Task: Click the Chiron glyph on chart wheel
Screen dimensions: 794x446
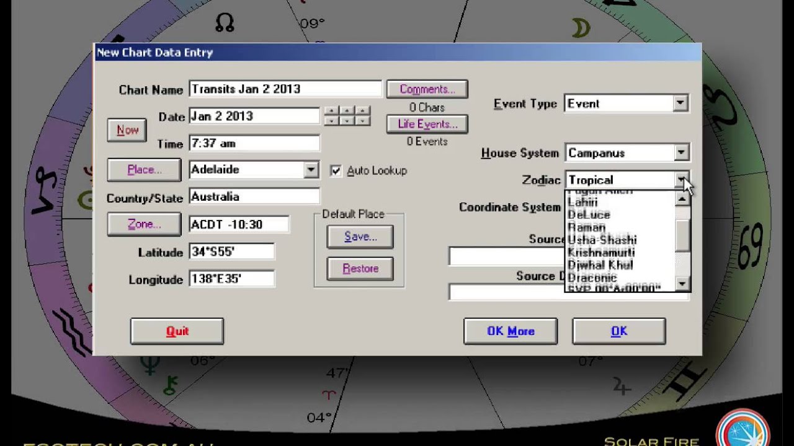Action: click(x=169, y=385)
